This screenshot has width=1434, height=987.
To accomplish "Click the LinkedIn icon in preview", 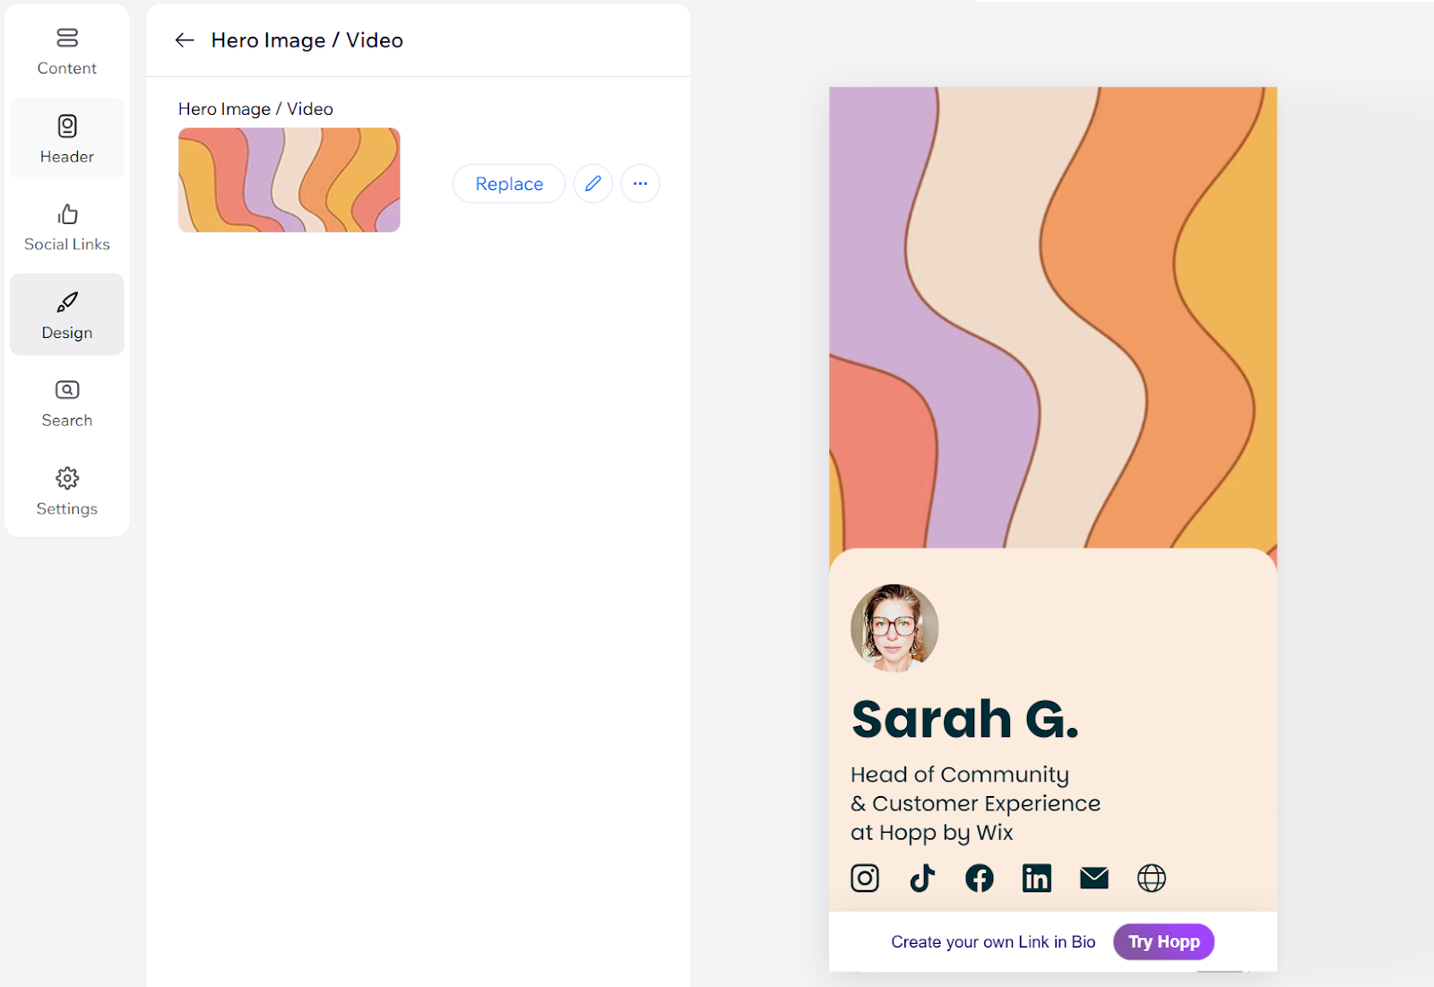I will click(x=1037, y=878).
